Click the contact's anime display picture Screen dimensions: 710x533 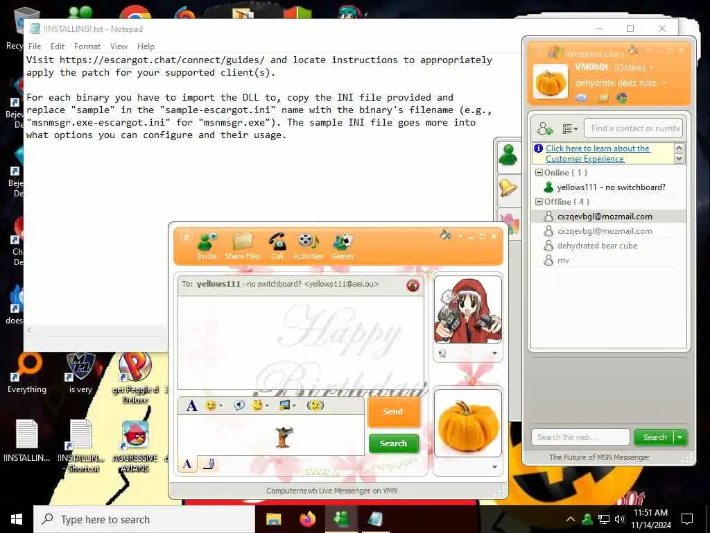[x=468, y=310]
